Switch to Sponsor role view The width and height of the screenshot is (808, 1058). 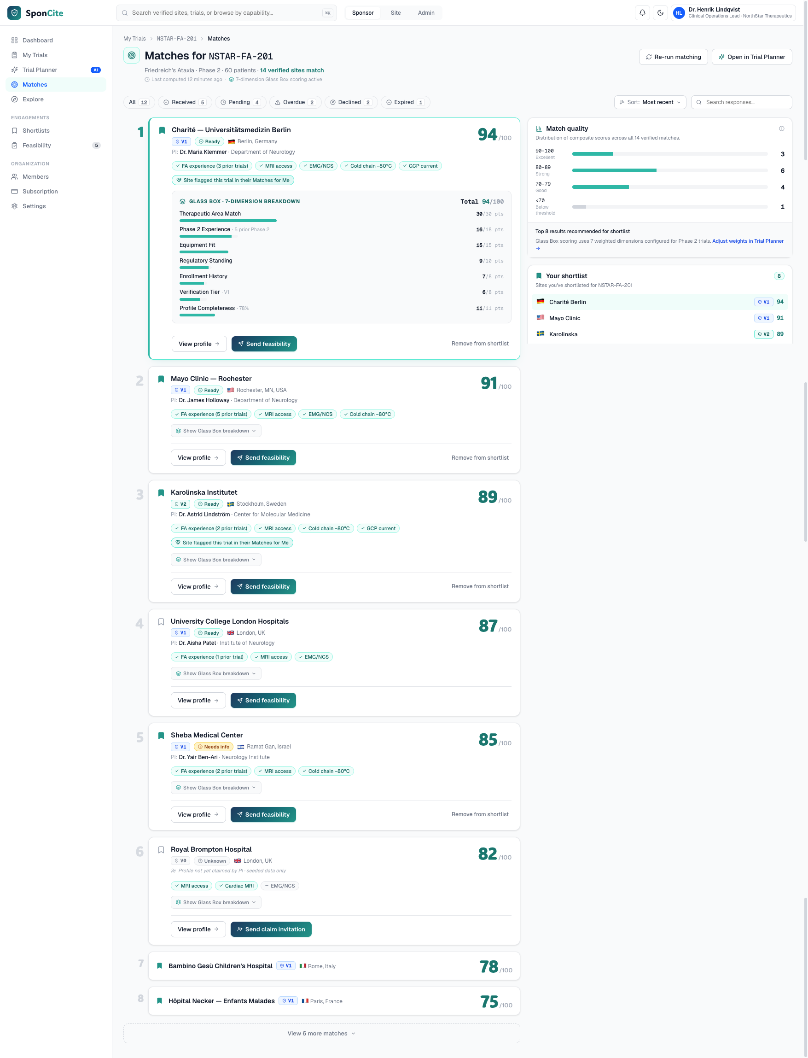click(x=363, y=13)
